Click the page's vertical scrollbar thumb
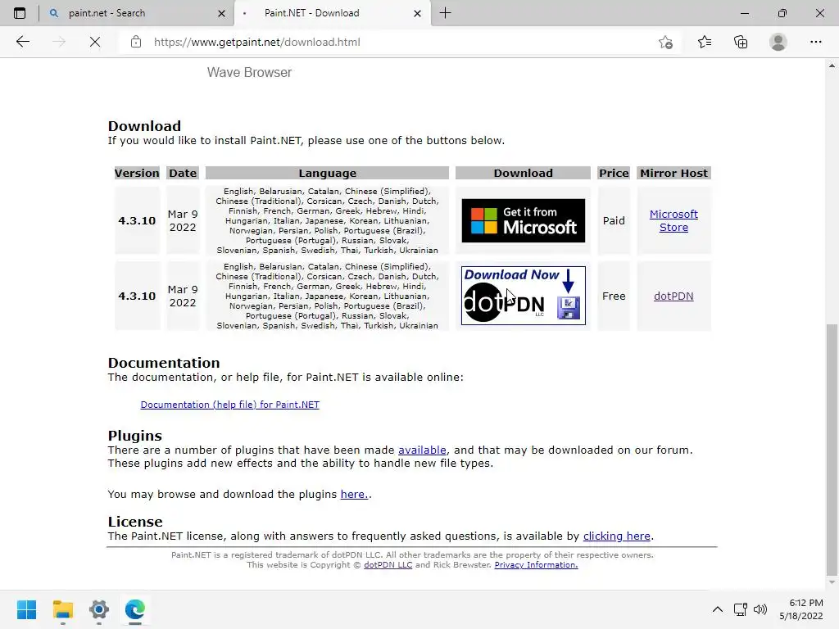Screen dimensions: 839x629 [832, 448]
